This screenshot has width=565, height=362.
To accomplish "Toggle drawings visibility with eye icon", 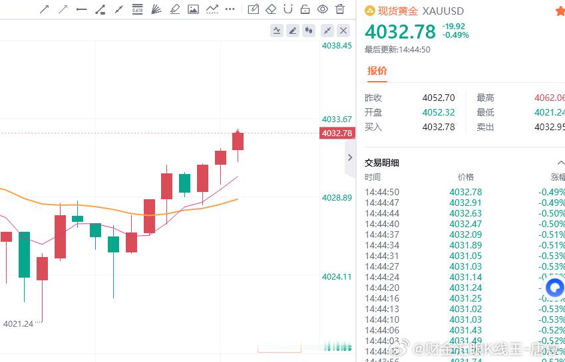I will pos(323,9).
